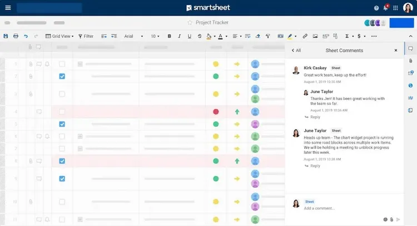417x226 pixels.
Task: Apply bold formatting
Action: pyautogui.click(x=169, y=36)
